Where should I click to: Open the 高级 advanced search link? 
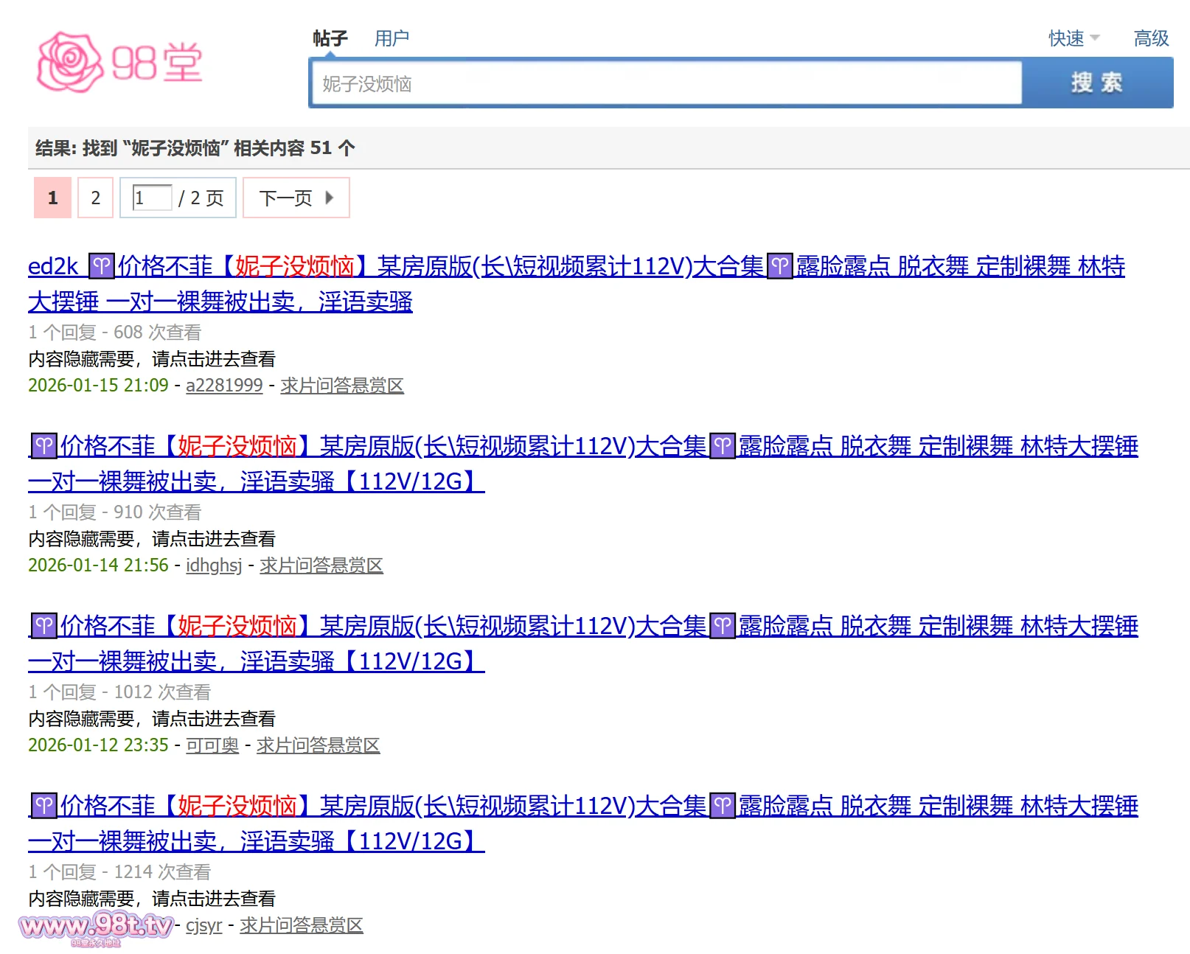[x=1151, y=38]
